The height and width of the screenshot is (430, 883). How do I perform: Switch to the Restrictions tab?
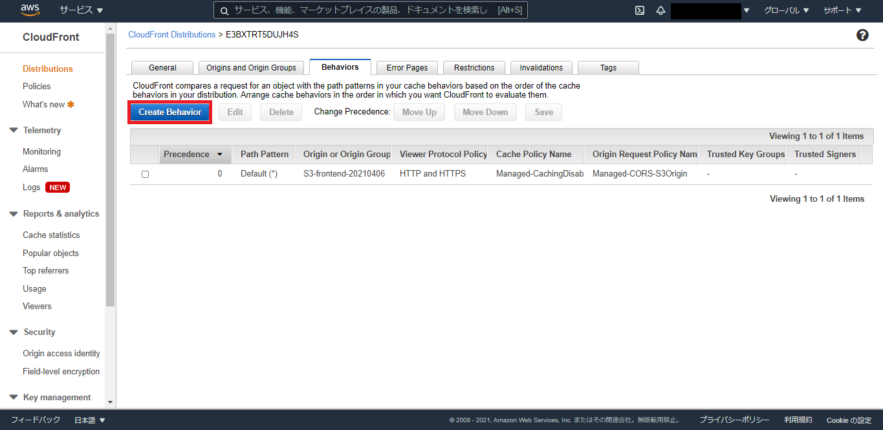pos(474,68)
